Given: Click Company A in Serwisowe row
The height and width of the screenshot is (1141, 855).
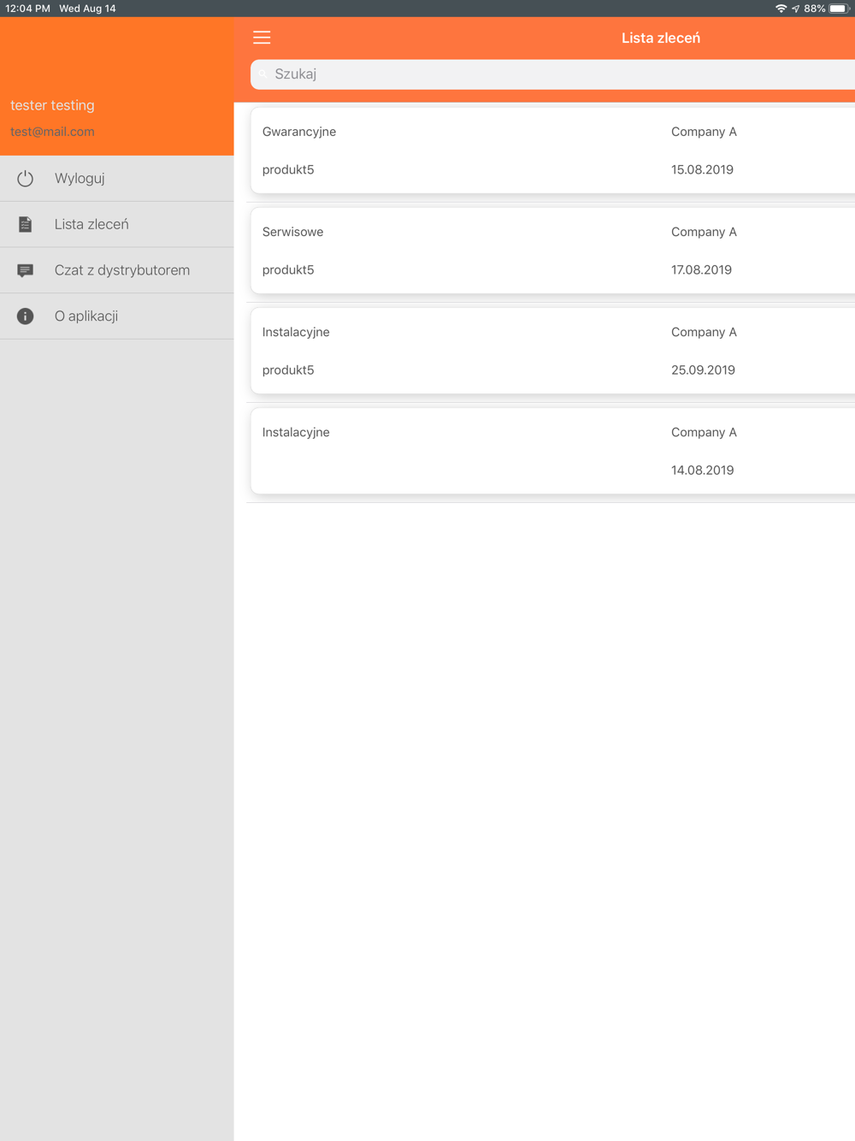Looking at the screenshot, I should (x=704, y=232).
